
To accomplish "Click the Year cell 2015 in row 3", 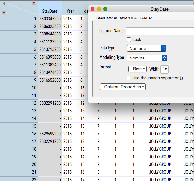I will pyautogui.click(x=71, y=34).
